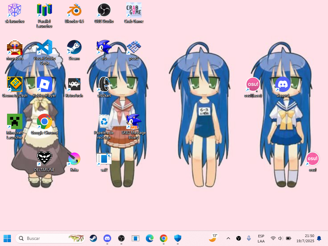Image resolution: width=328 pixels, height=246 pixels.
Task: Switch to OBS Studio in the taskbar
Action: pyautogui.click(x=121, y=238)
